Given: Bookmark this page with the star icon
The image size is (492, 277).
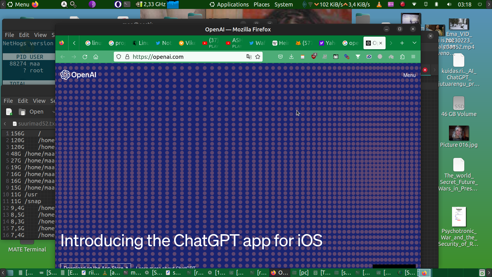Looking at the screenshot, I should pos(258,57).
